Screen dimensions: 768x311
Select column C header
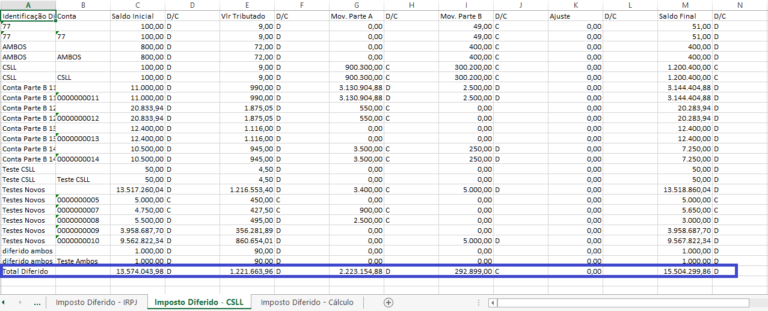click(x=137, y=5)
